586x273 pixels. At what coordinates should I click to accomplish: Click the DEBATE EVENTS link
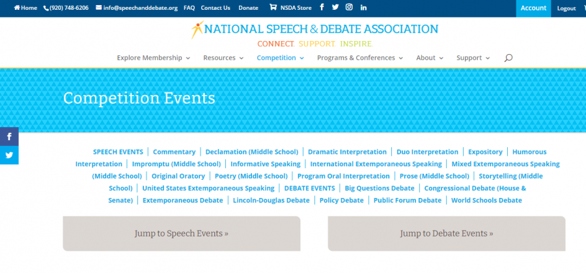(309, 188)
